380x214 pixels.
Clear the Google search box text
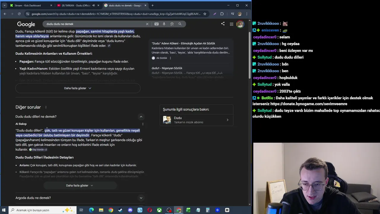click(147, 24)
